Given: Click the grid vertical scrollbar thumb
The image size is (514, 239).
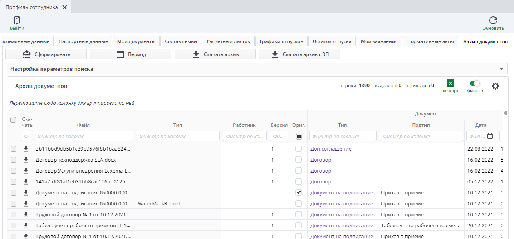Looking at the screenshot, I should (506, 113).
